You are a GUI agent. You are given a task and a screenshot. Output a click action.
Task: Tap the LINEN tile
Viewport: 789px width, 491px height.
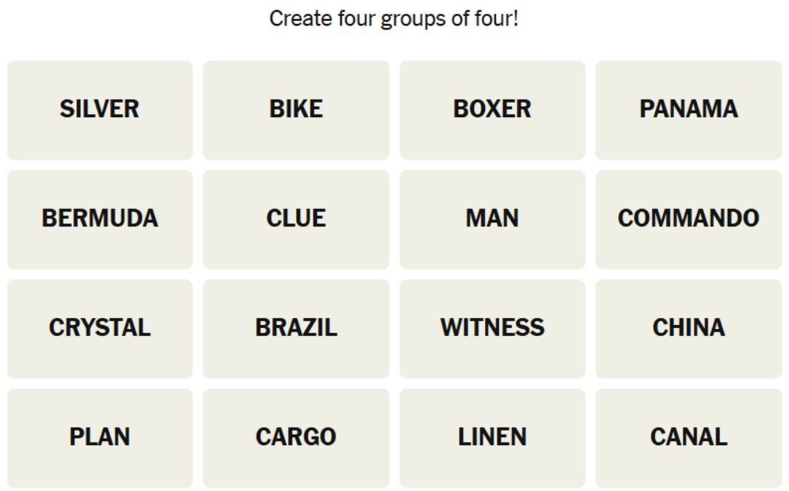point(492,437)
